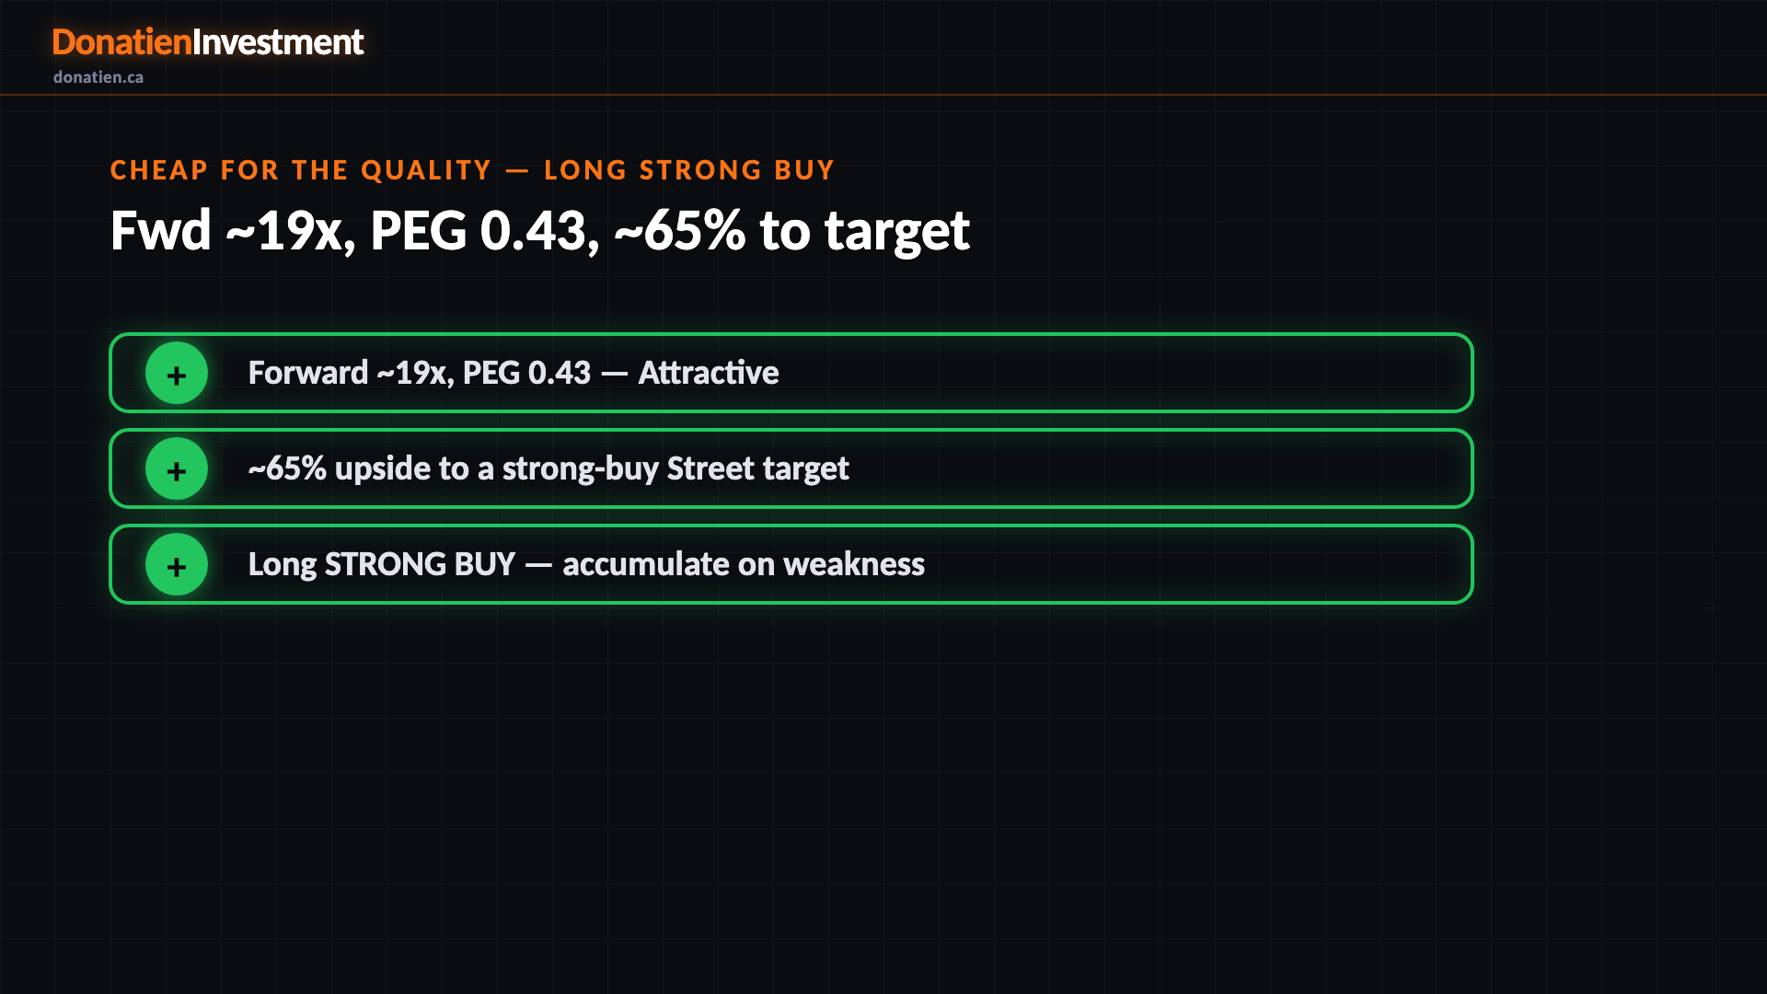Click LONG STRONG BUY in orange subtitle
This screenshot has width=1767, height=994.
[x=689, y=170]
